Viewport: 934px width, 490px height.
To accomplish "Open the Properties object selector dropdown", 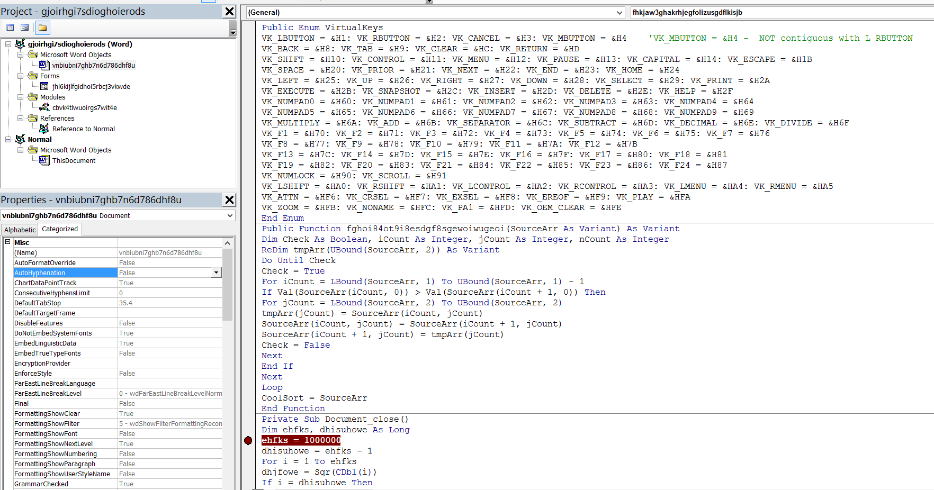I will click(230, 215).
